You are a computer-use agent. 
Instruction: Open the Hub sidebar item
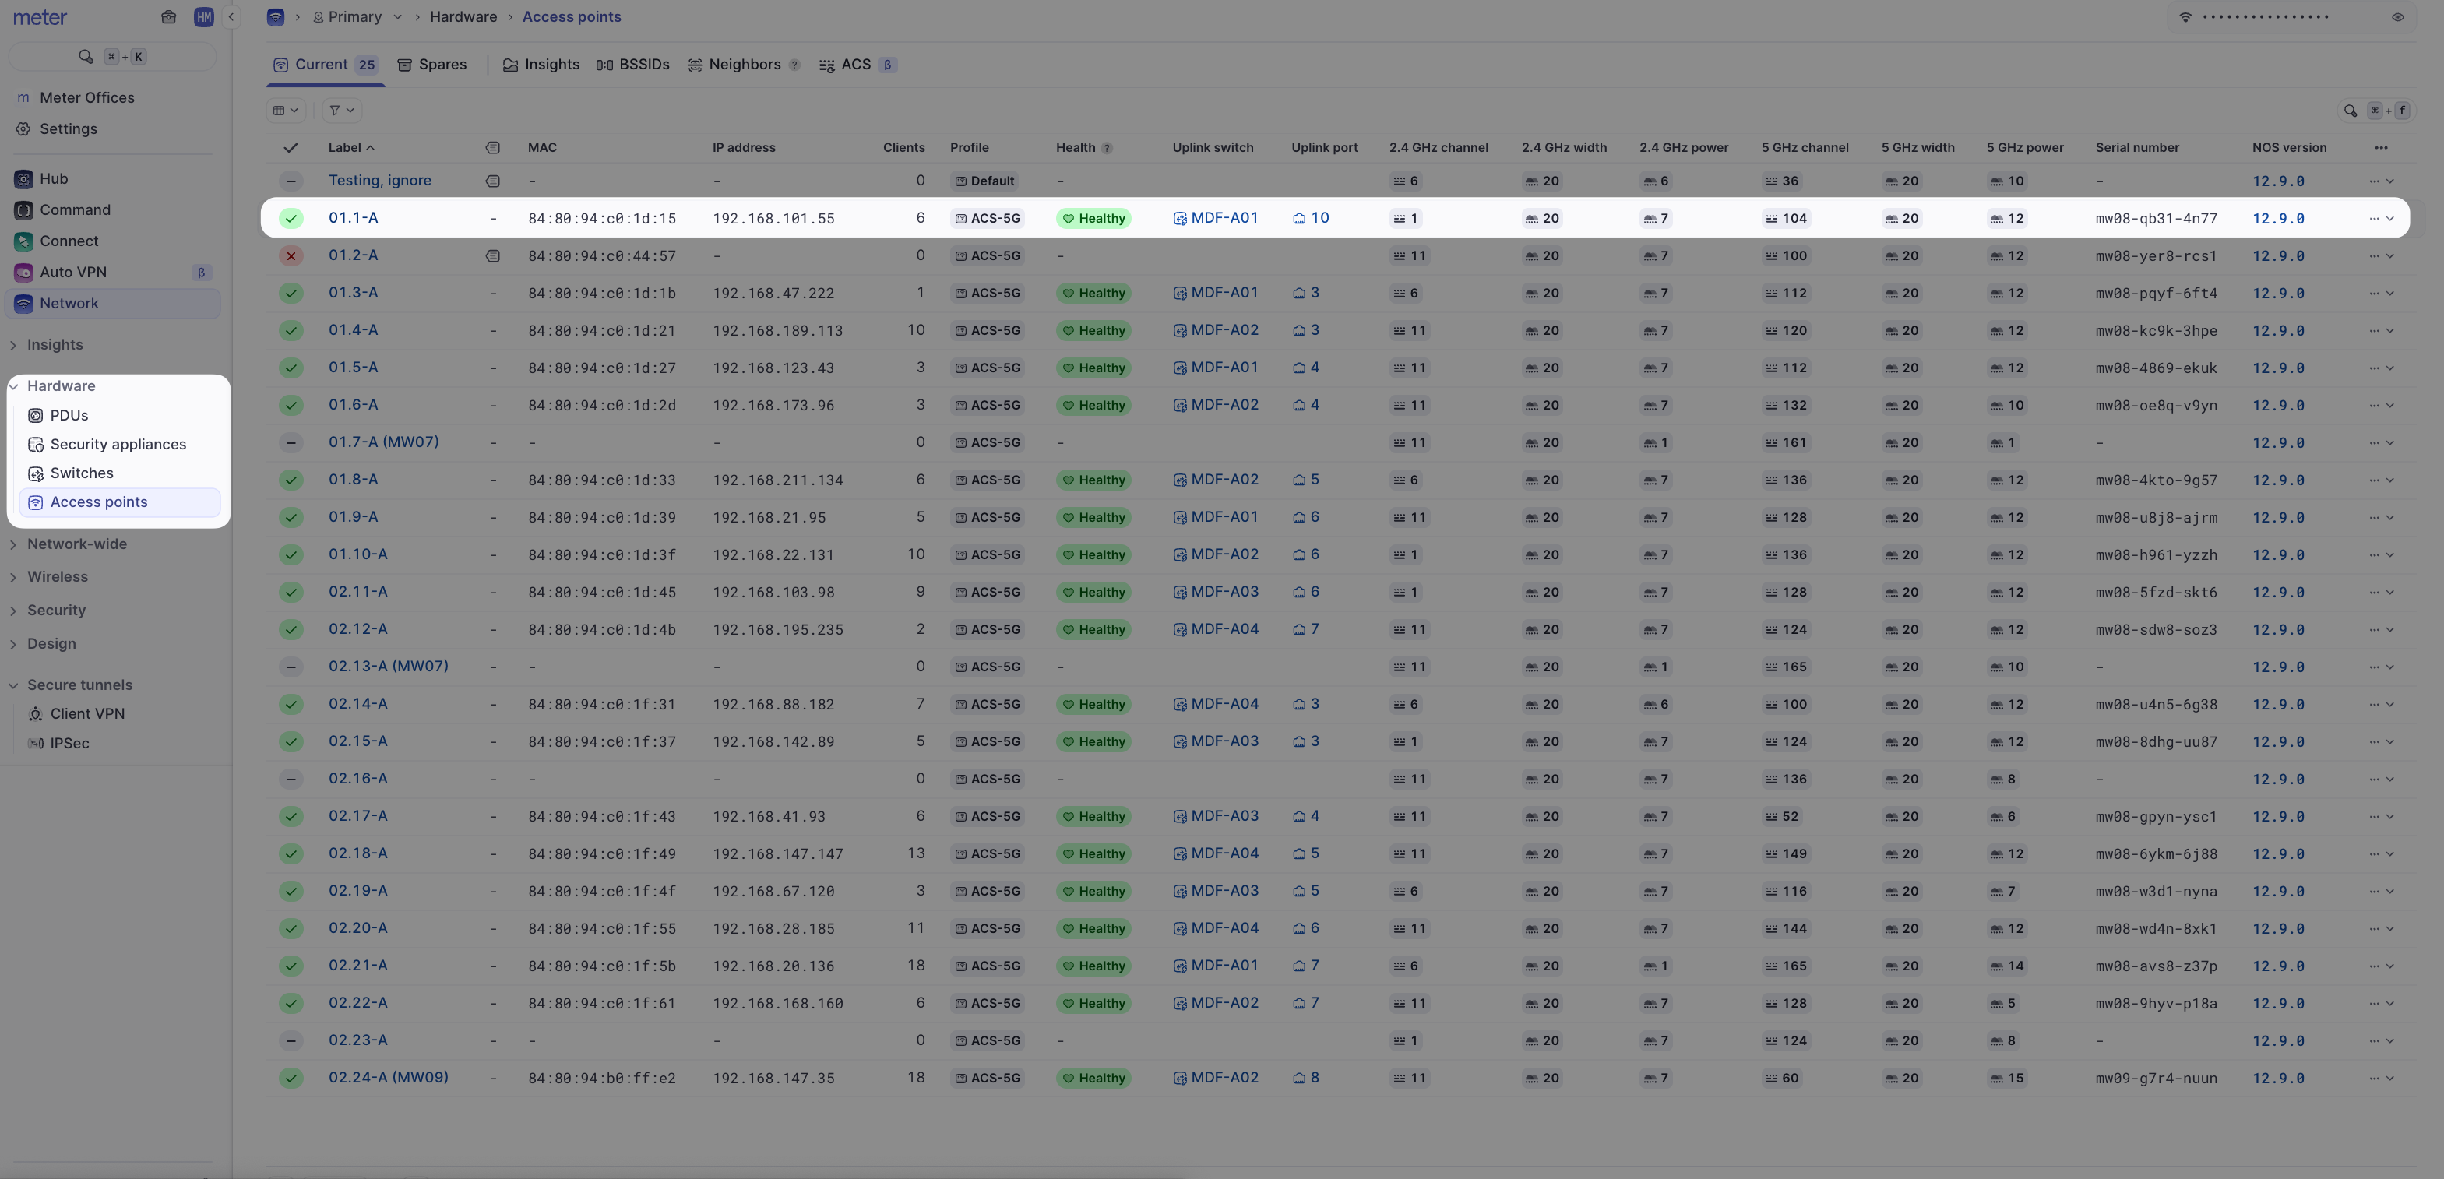coord(53,178)
